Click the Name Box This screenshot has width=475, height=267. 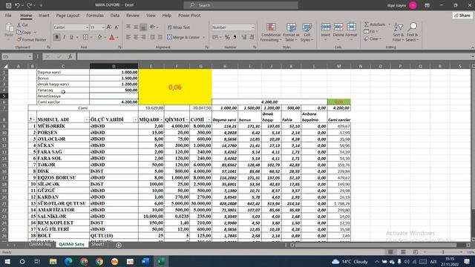click(17, 56)
